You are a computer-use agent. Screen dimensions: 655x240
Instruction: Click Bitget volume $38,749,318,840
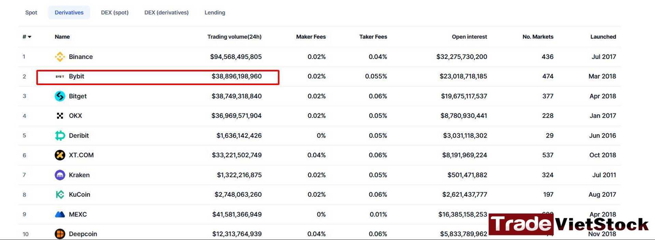[x=236, y=96]
